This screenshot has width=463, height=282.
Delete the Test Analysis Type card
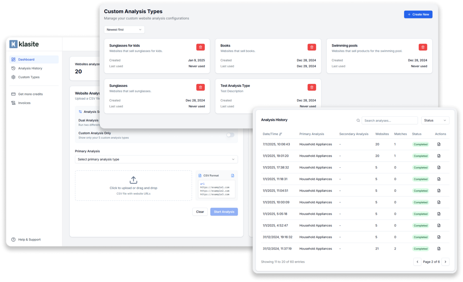[312, 87]
